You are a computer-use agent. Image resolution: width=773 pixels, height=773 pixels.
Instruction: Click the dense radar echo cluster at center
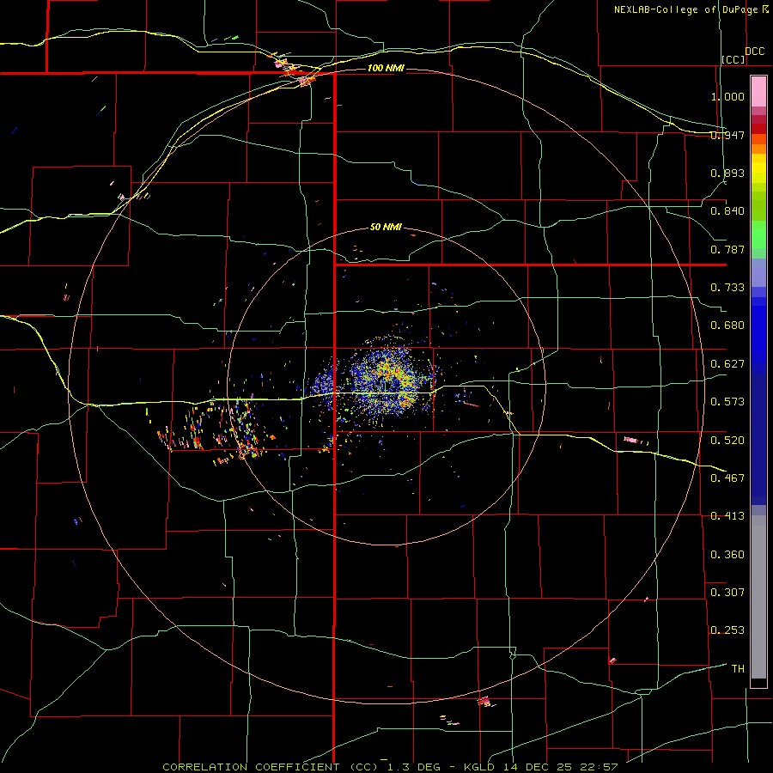[389, 382]
